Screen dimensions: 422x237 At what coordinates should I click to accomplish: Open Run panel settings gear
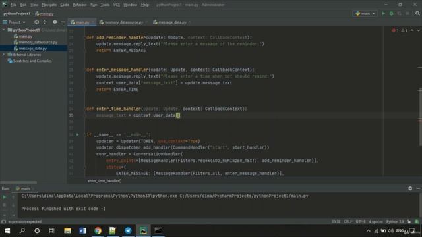click(410, 188)
